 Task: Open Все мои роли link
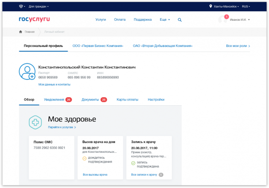coord(238,46)
